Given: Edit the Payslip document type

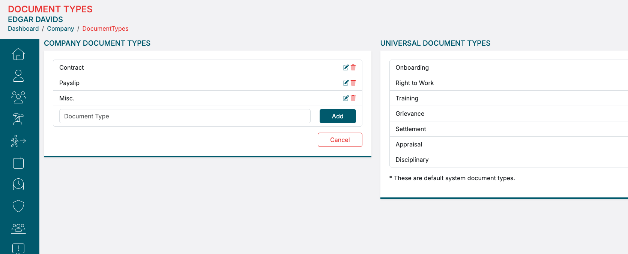Looking at the screenshot, I should pos(346,83).
